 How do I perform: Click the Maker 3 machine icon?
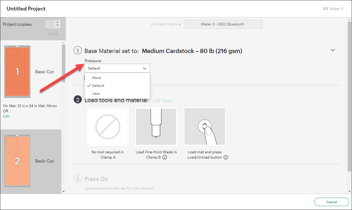click(325, 9)
